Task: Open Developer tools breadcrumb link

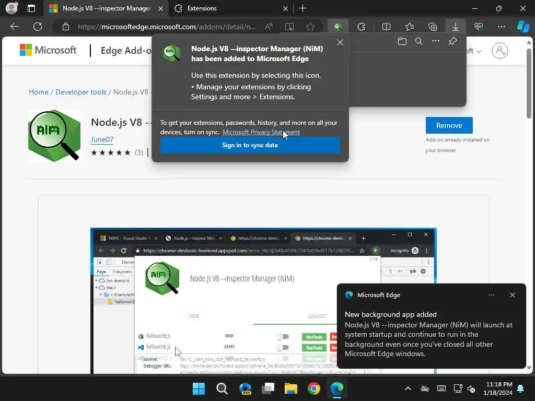Action: 81,92
